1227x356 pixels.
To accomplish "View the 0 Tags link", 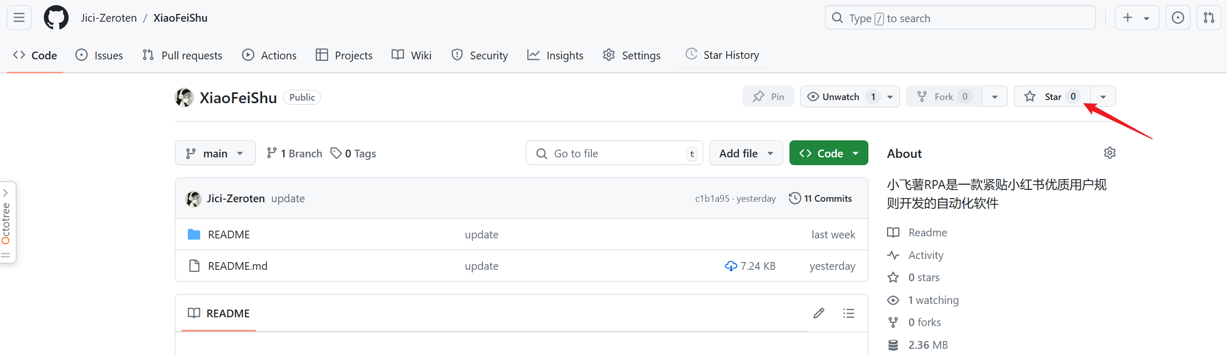I will [x=353, y=153].
